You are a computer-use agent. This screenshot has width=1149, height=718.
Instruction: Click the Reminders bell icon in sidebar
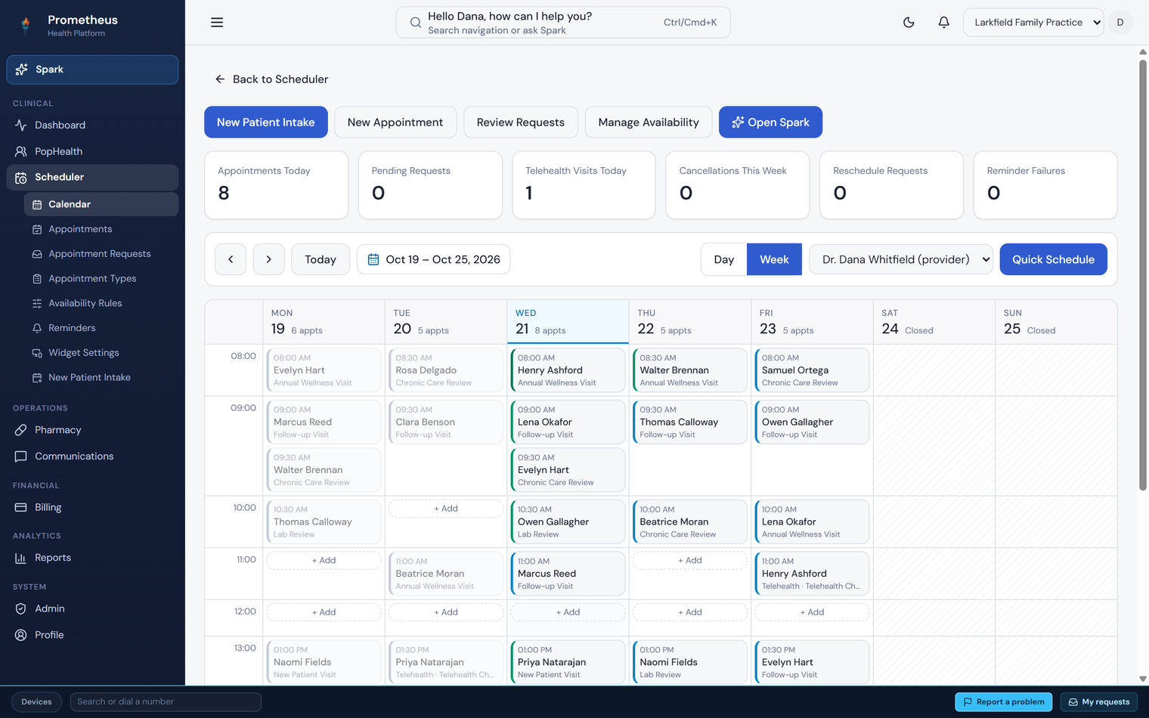[37, 328]
